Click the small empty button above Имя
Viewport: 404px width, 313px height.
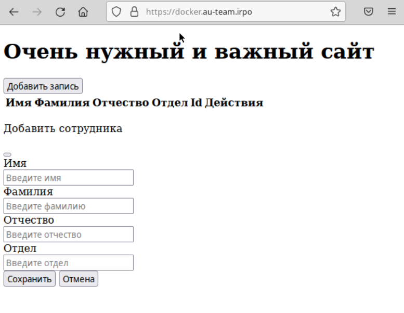click(7, 154)
